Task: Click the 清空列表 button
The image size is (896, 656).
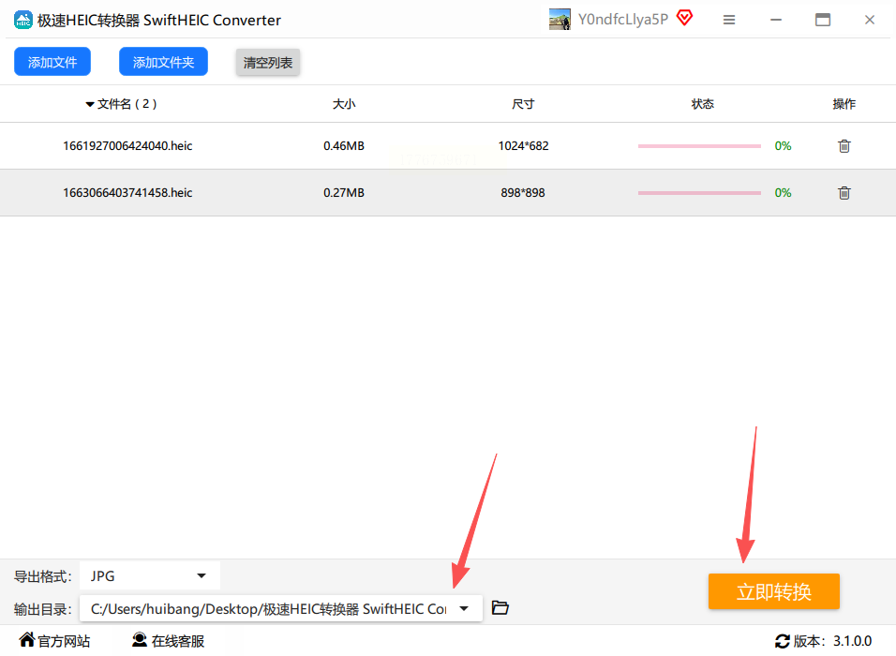Action: [267, 62]
